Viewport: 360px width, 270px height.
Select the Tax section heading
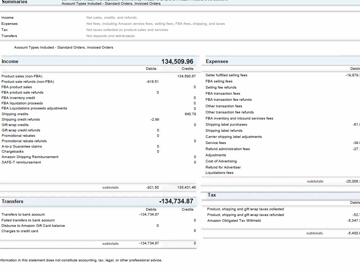click(x=212, y=195)
